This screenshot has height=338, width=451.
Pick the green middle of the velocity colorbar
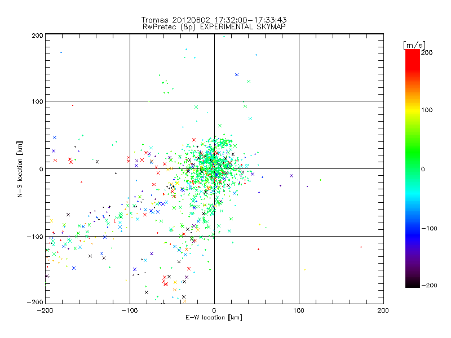(x=413, y=161)
